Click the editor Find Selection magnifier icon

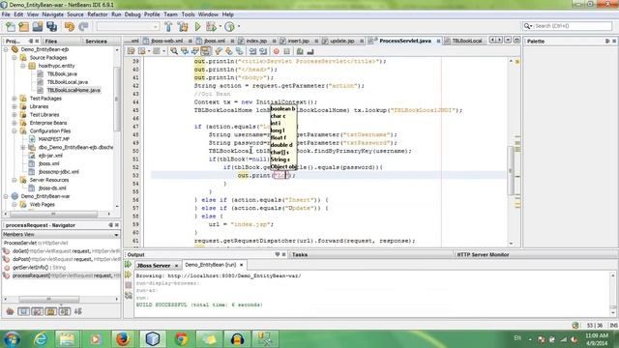tap(174, 51)
